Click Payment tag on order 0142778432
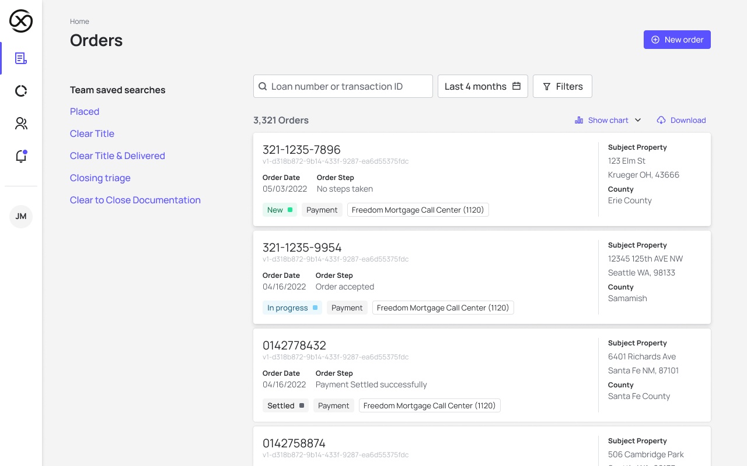The width and height of the screenshot is (747, 466). point(334,405)
